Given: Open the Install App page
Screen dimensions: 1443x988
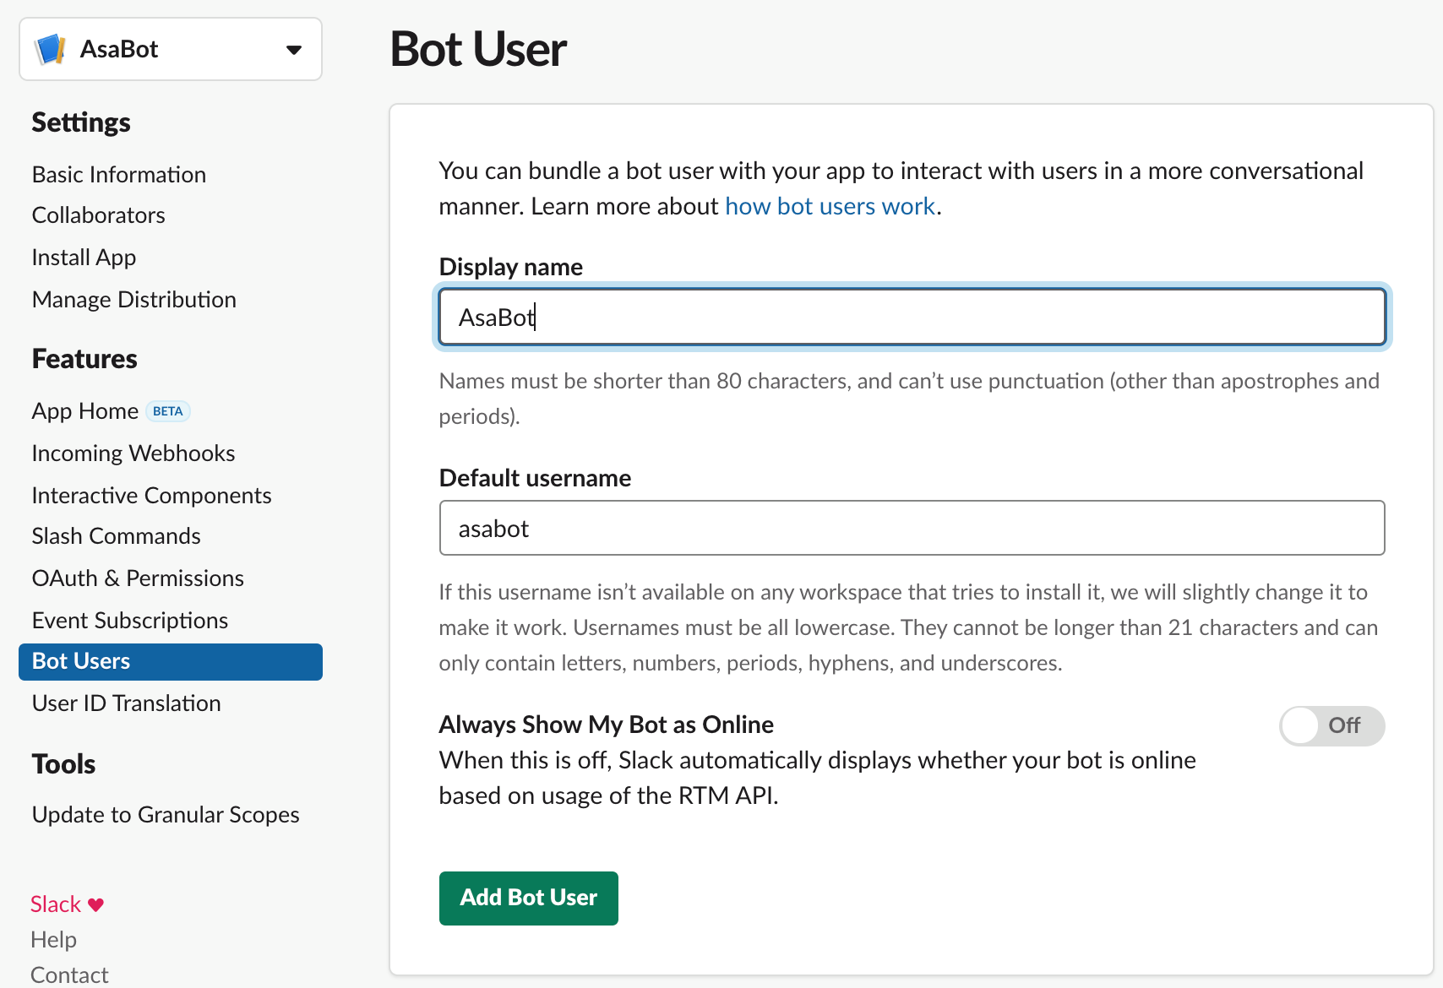Looking at the screenshot, I should (84, 258).
